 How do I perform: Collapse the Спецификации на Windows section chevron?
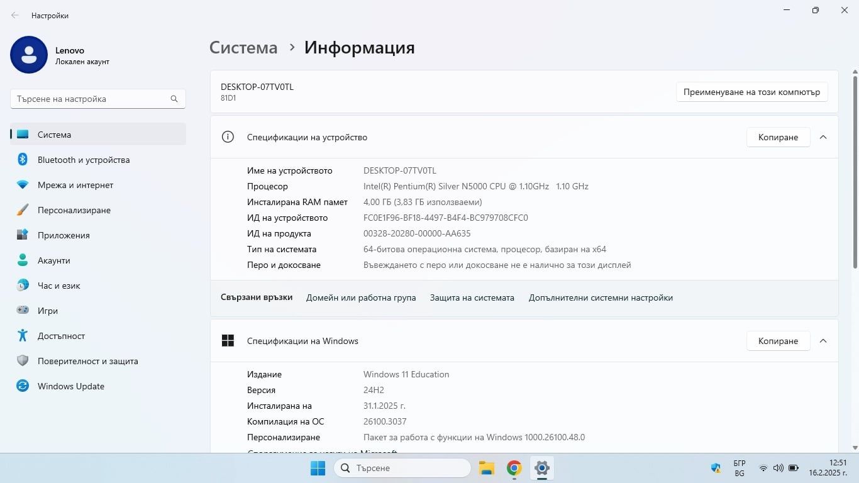823,341
